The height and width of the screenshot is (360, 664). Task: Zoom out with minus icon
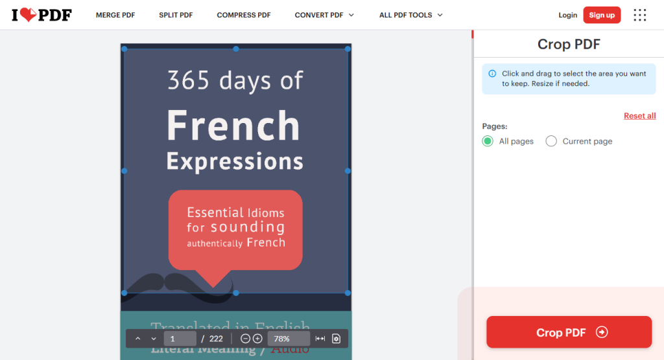(245, 339)
